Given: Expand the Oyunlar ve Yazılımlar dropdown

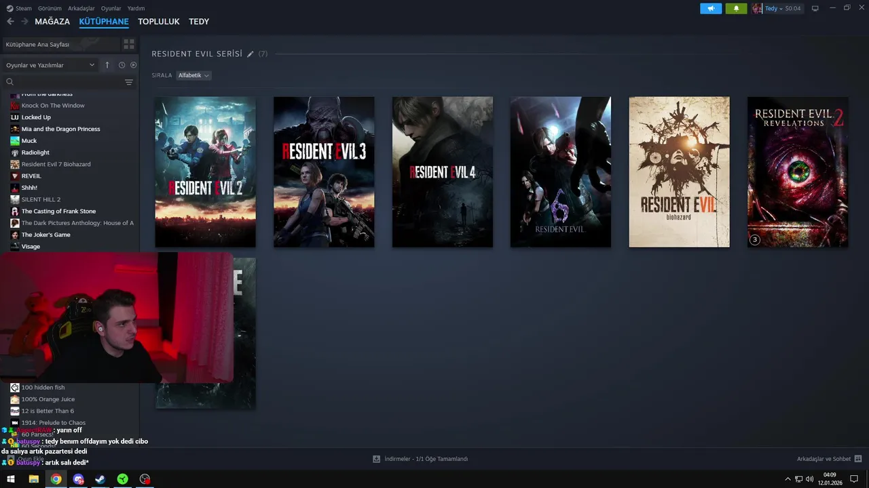Looking at the screenshot, I should [50, 65].
